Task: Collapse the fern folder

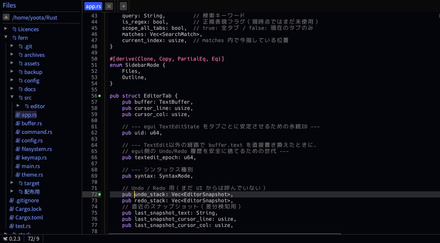Action: [x=6, y=37]
